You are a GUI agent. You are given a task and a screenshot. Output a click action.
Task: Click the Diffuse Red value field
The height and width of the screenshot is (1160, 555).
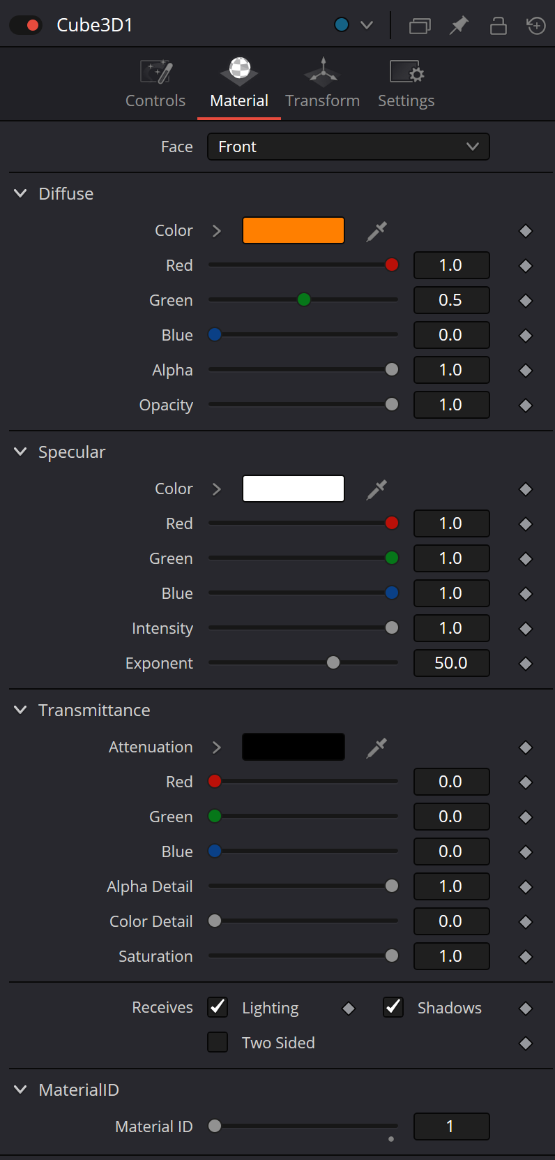[x=452, y=265]
